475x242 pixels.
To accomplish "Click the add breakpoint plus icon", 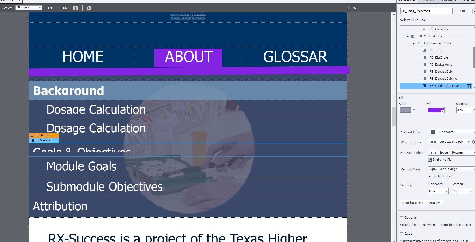I will point(75,8).
